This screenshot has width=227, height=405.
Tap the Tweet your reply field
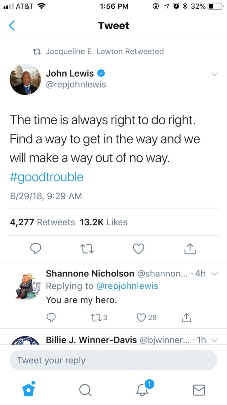pyautogui.click(x=113, y=360)
